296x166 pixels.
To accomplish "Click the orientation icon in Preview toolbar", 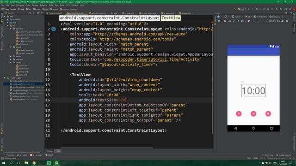I will coord(226,17).
